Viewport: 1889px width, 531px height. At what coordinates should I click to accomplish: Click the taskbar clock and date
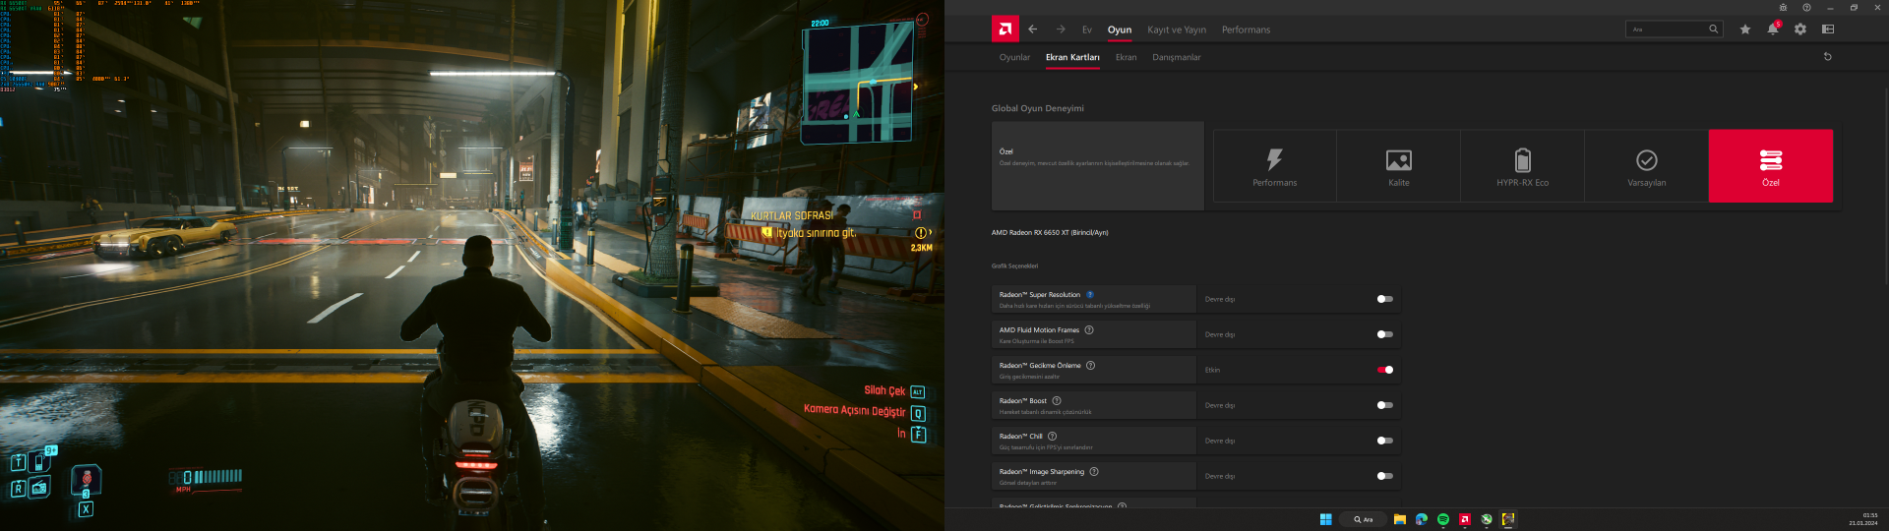point(1863,519)
